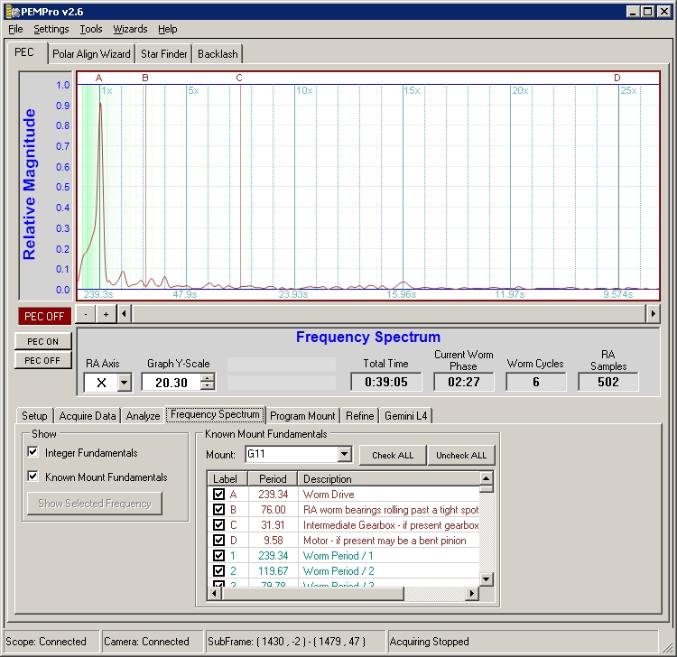Click Scope: Connected in status bar

pos(46,642)
